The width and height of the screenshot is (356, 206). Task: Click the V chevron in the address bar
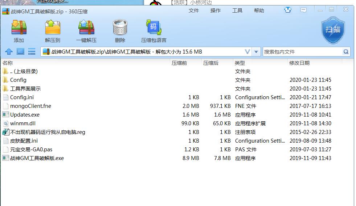point(247,52)
